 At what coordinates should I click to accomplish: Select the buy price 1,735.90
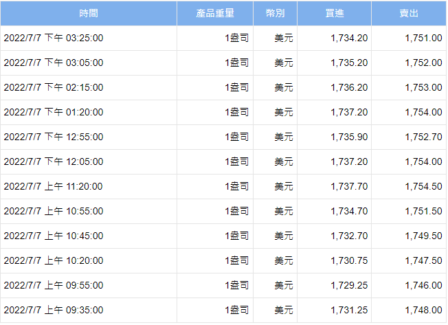click(349, 137)
